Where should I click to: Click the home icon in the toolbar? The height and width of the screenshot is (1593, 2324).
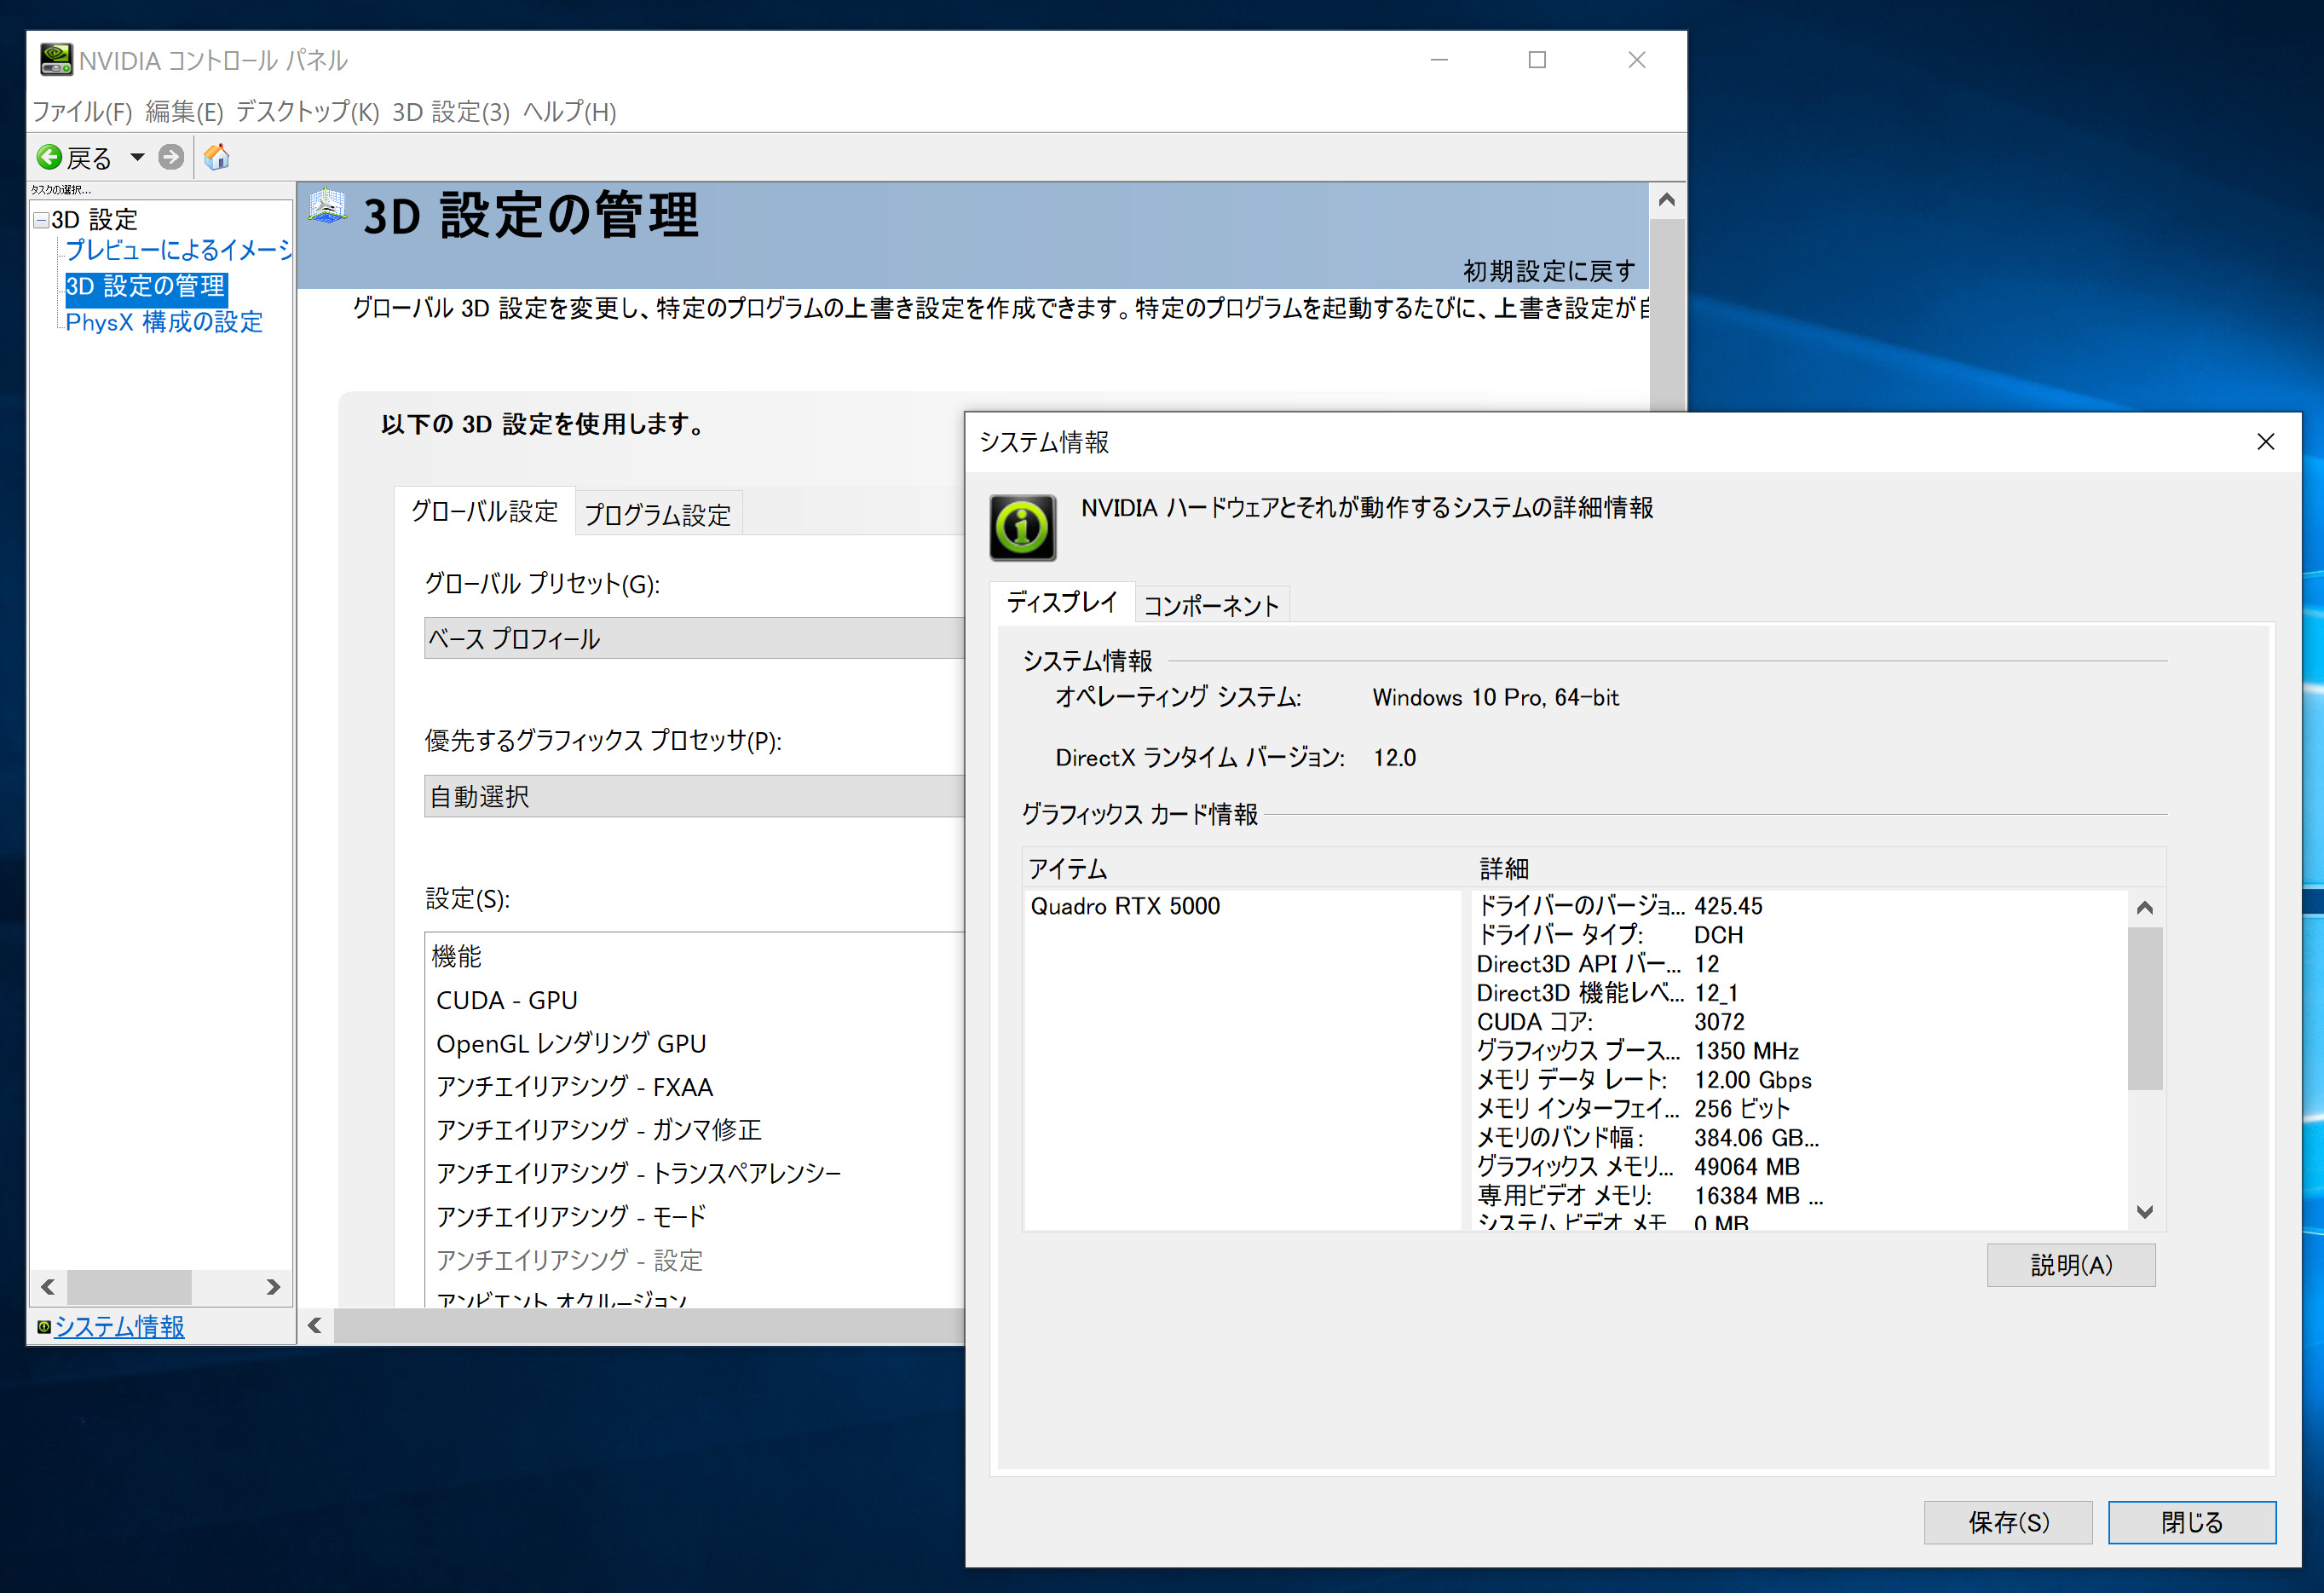tap(216, 156)
